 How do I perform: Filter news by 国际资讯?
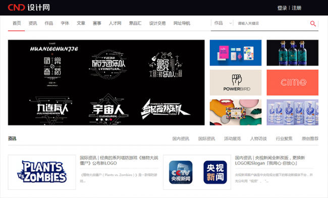(x=206, y=138)
